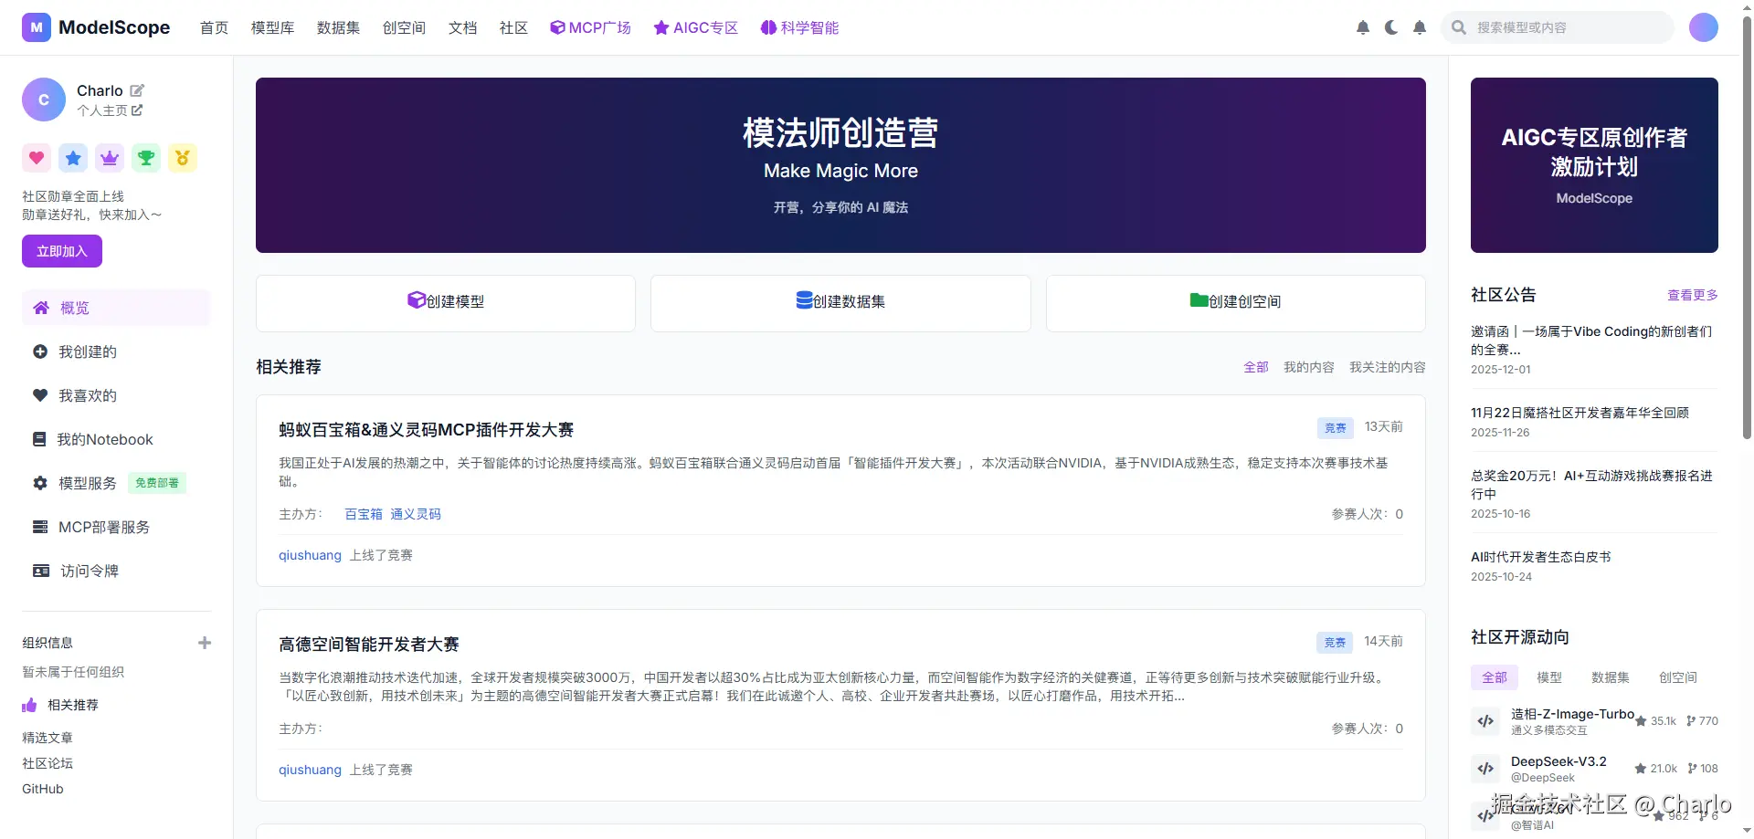Switch feed filter to 我关注的内容
This screenshot has height=839, width=1754.
pyautogui.click(x=1388, y=367)
